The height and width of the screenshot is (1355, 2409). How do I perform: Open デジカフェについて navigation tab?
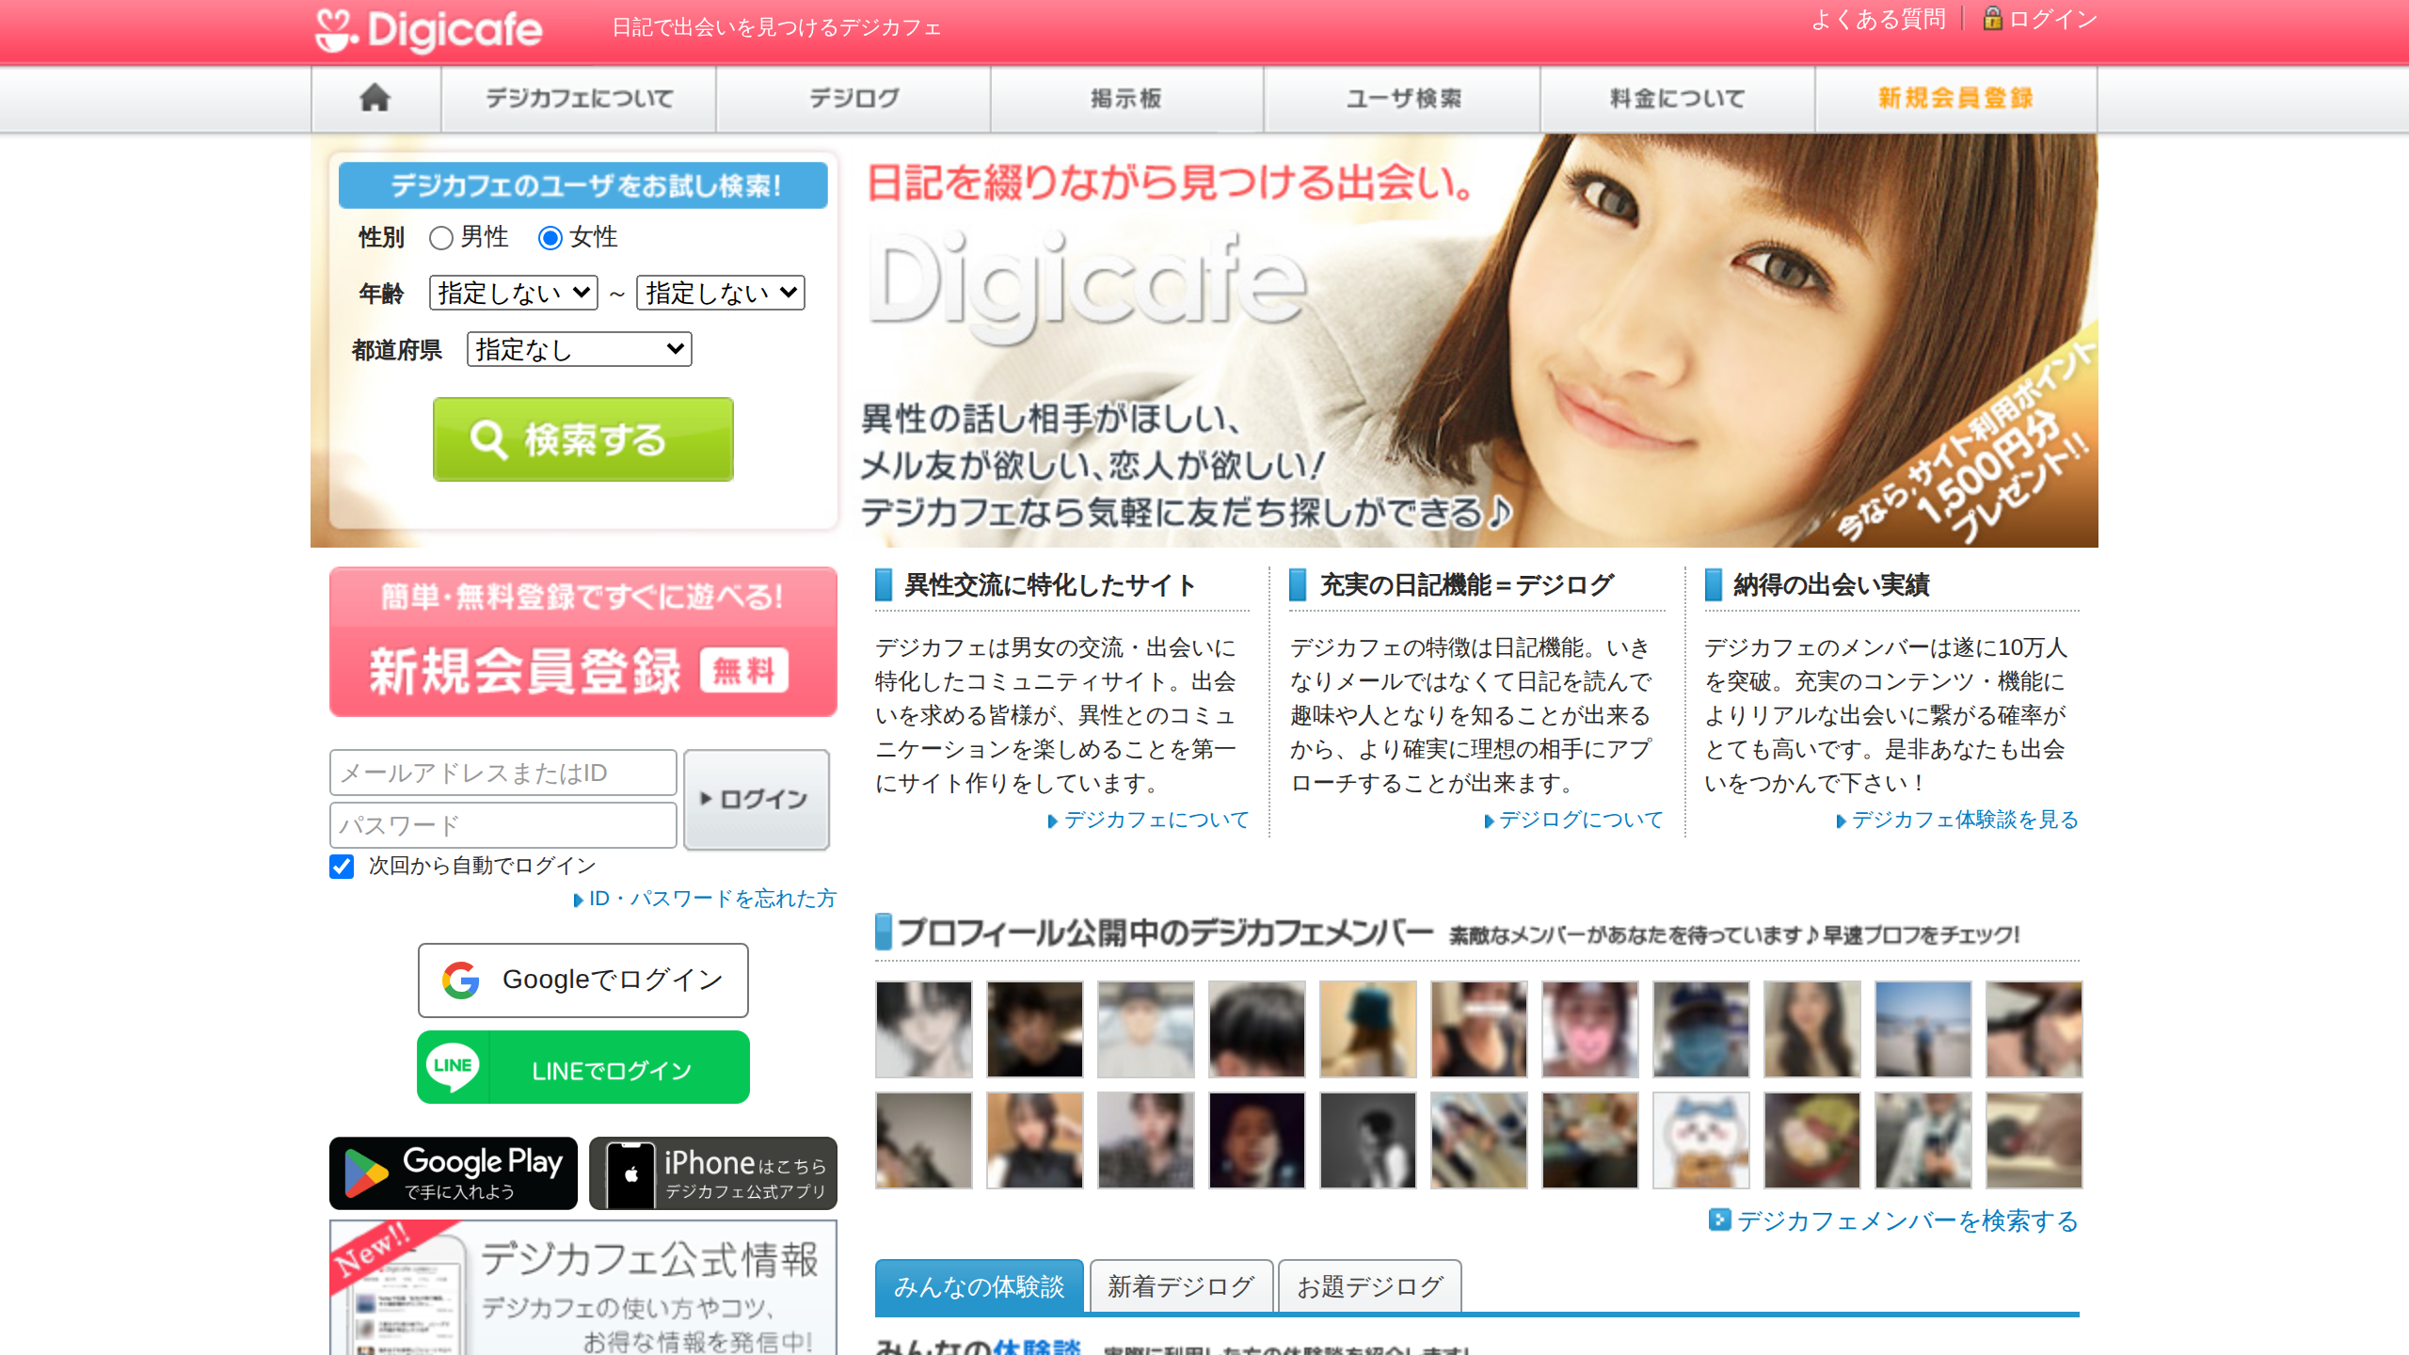579,98
